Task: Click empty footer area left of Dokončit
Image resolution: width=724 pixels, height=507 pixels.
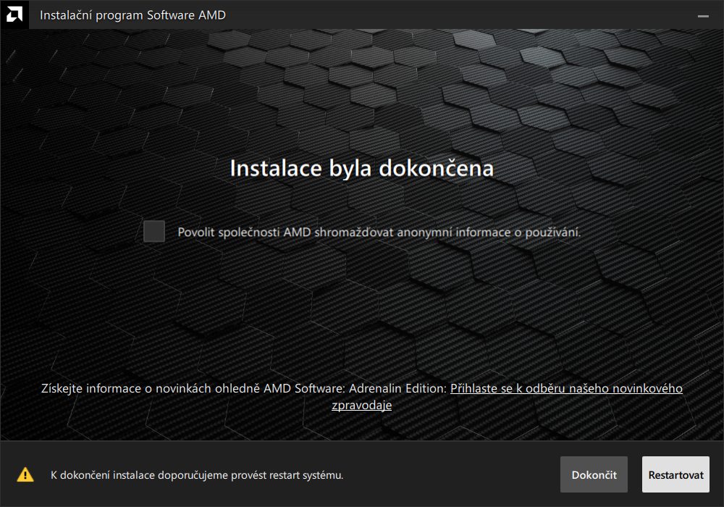Action: click(449, 475)
